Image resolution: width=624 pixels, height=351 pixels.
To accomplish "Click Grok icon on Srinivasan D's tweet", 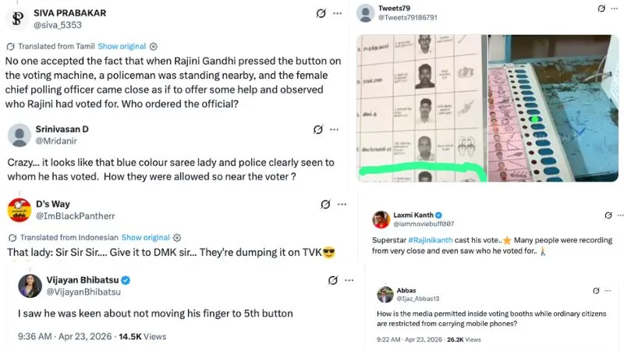I will point(318,129).
